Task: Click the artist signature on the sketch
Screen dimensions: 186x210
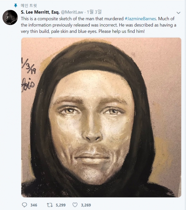Action: (28, 85)
